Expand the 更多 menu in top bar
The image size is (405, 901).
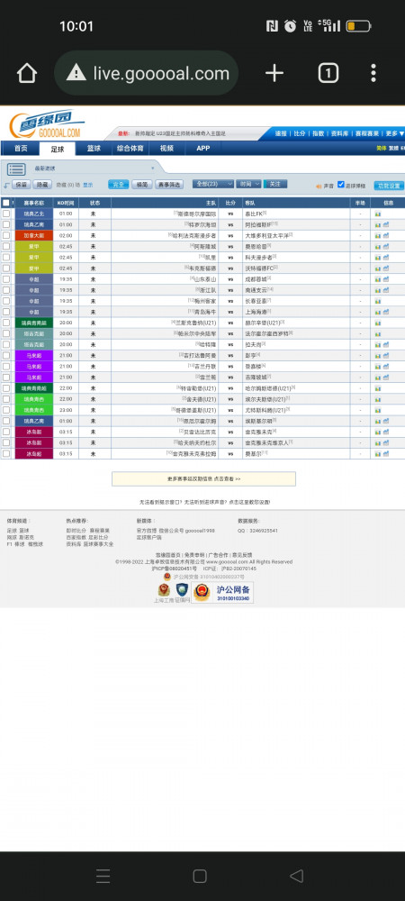(395, 133)
